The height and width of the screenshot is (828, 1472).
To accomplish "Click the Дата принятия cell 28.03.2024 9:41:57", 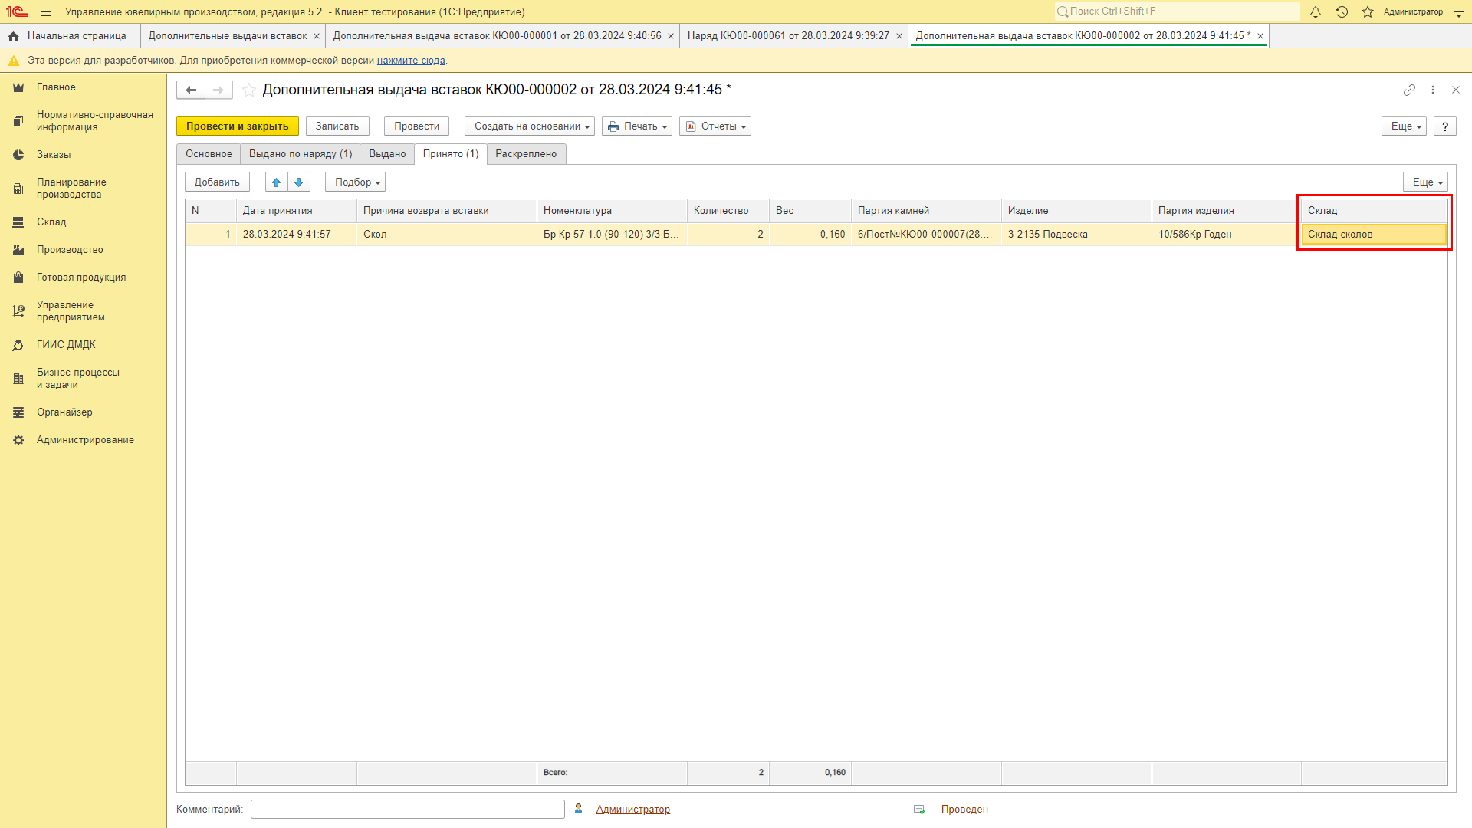I will pyautogui.click(x=297, y=235).
